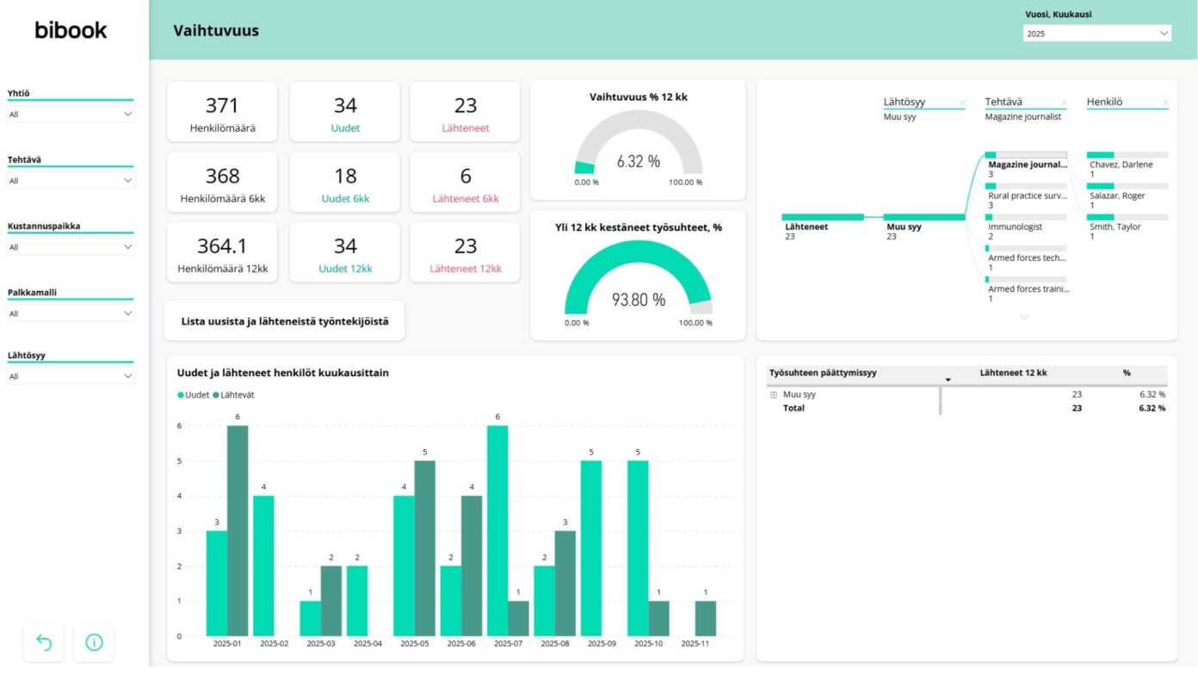Remove the Henkilö level using its x icon
The width and height of the screenshot is (1198, 674).
[1165, 102]
